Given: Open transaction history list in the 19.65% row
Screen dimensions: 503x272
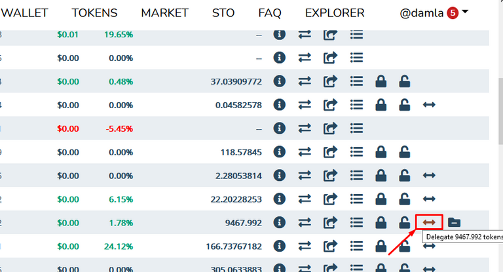Looking at the screenshot, I should pyautogui.click(x=356, y=34).
